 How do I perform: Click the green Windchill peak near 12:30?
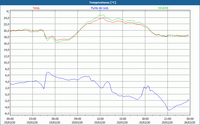point(103,15)
